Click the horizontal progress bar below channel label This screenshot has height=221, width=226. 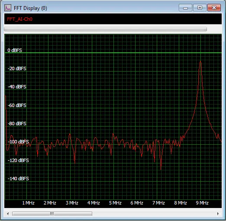[x=105, y=29]
